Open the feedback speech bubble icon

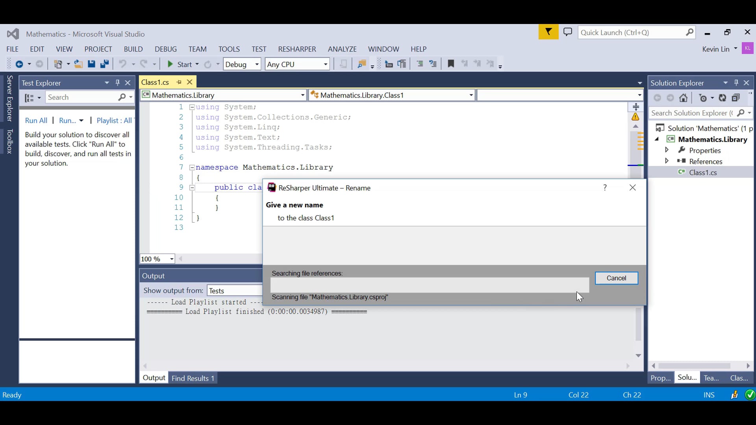click(568, 32)
